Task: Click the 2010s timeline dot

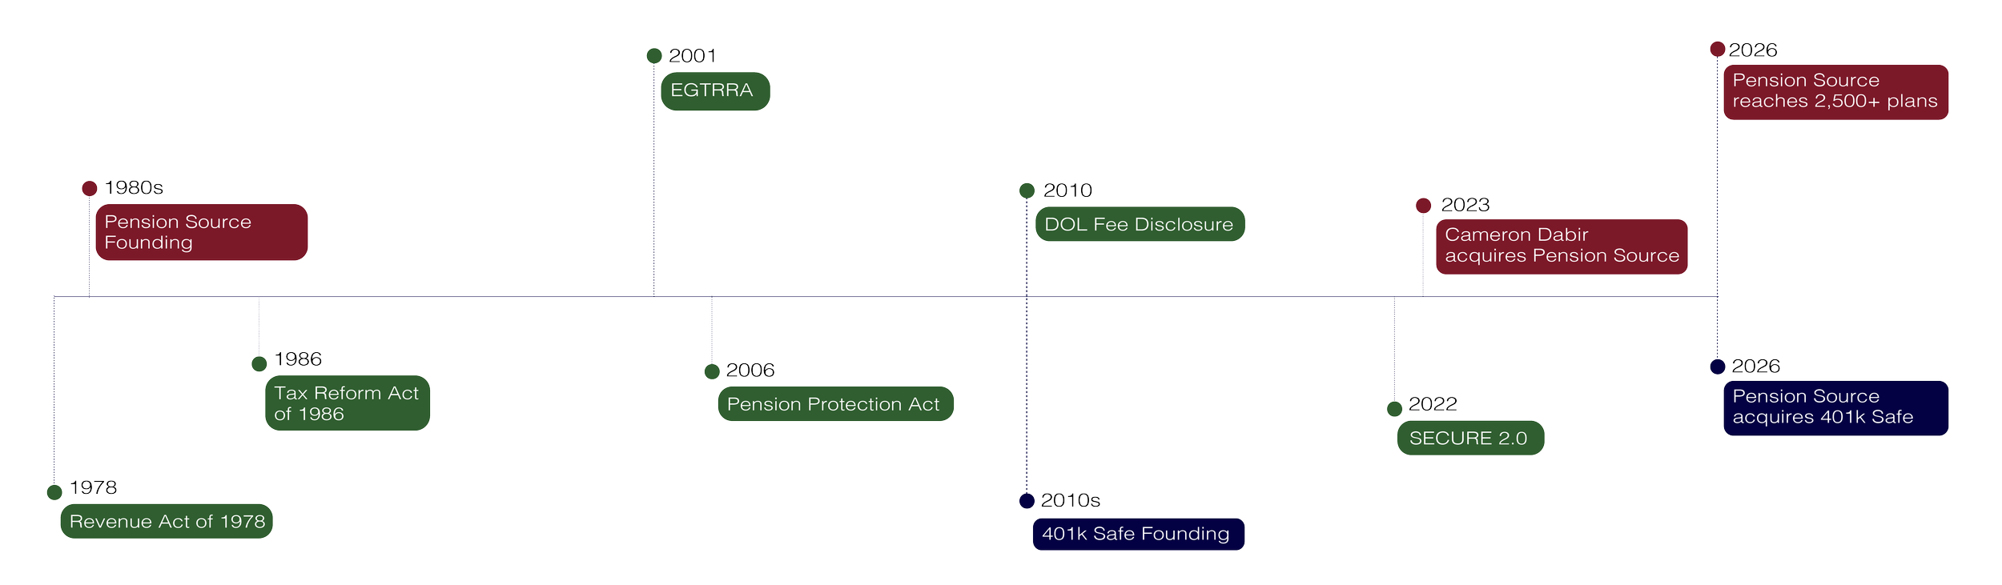Action: pyautogui.click(x=1027, y=501)
